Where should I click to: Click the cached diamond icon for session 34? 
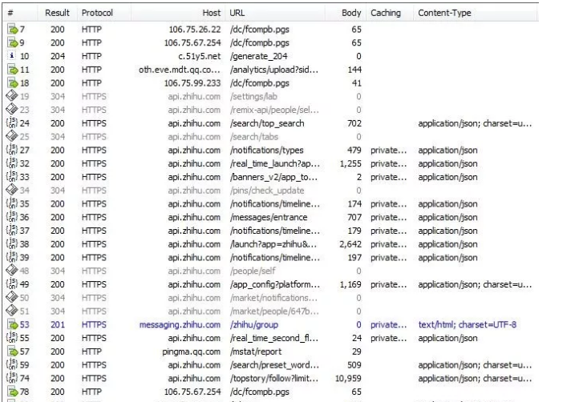12,190
